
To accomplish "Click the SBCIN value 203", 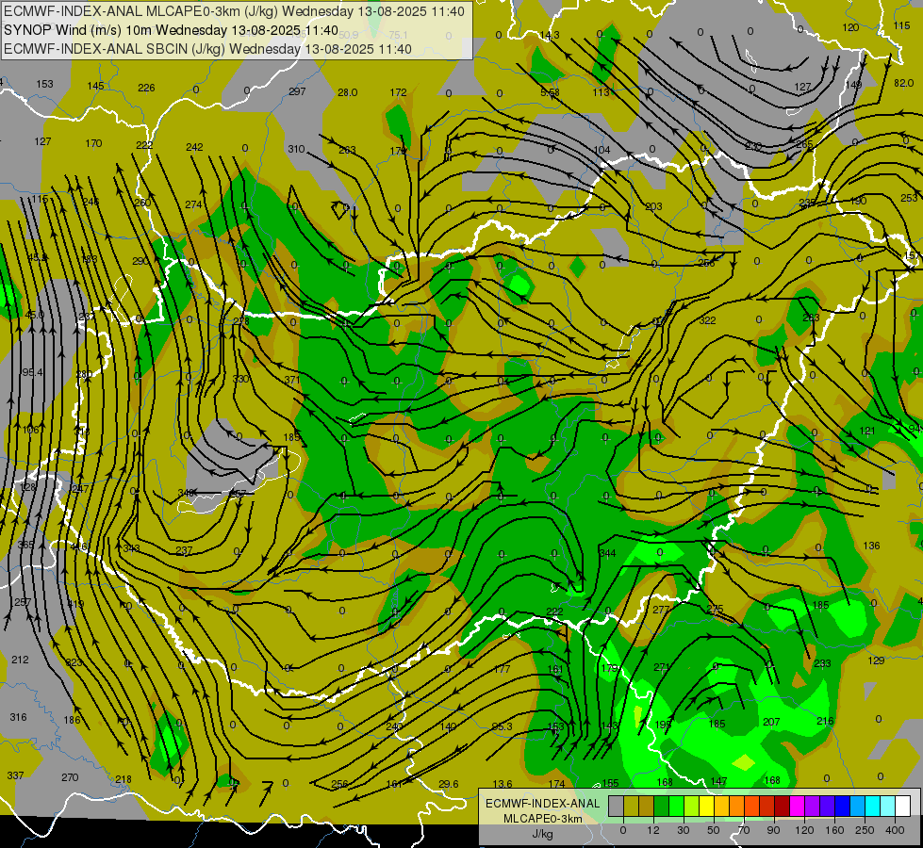I will (654, 206).
